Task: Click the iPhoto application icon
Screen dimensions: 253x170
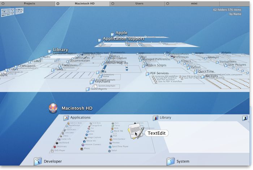Action: 81,148
